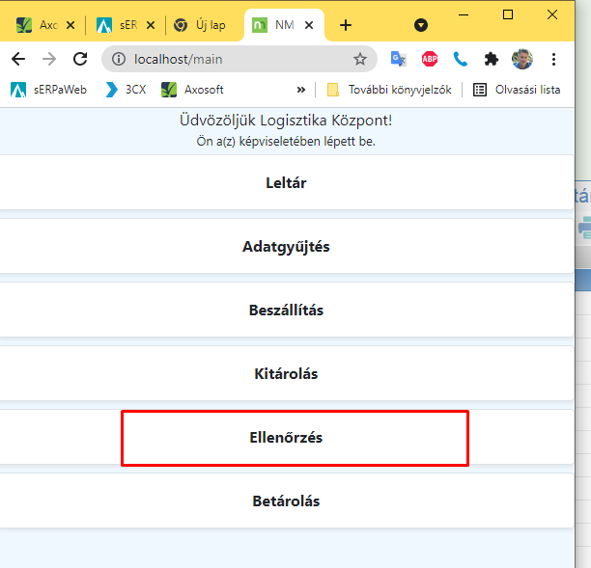591x568 pixels.
Task: Open the Adatgyűjtés menu button
Action: click(286, 247)
